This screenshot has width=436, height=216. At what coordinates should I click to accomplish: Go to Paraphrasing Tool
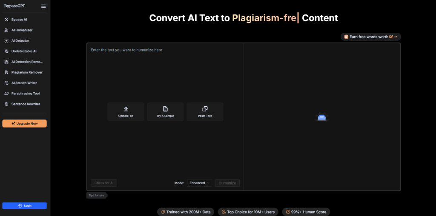(x=25, y=94)
